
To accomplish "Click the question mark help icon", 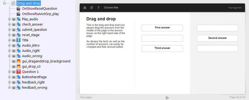I will tap(98, 8).
